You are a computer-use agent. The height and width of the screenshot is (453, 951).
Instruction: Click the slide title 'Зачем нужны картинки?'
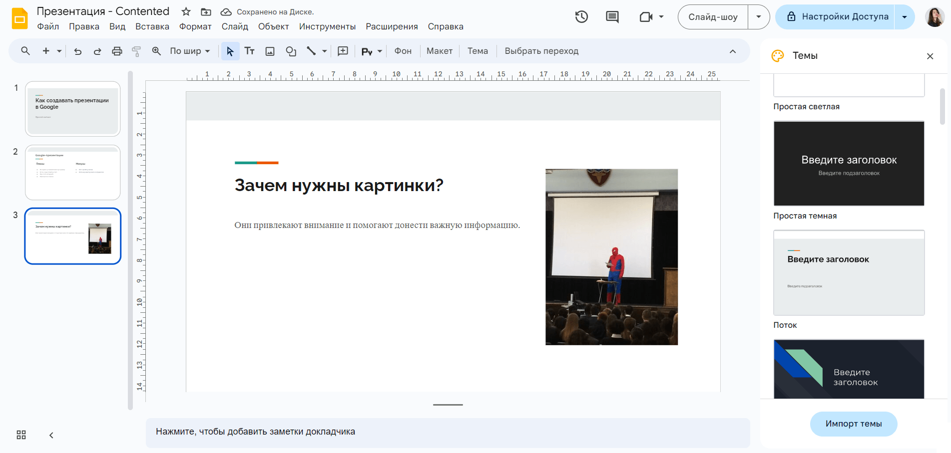point(339,185)
